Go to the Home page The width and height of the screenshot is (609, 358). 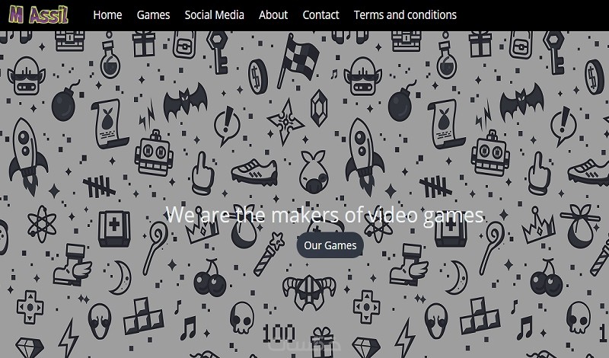coord(107,14)
